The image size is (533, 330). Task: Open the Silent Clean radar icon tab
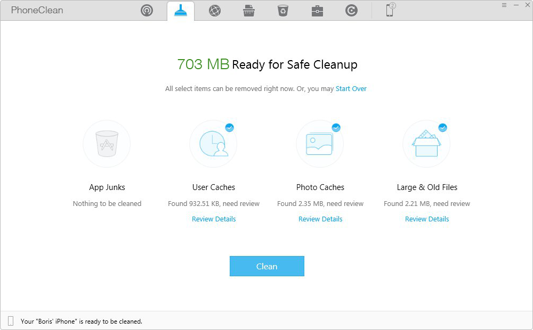pyautogui.click(x=147, y=11)
